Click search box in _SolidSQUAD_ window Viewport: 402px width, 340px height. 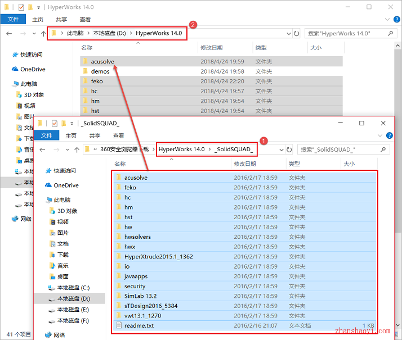(x=343, y=149)
